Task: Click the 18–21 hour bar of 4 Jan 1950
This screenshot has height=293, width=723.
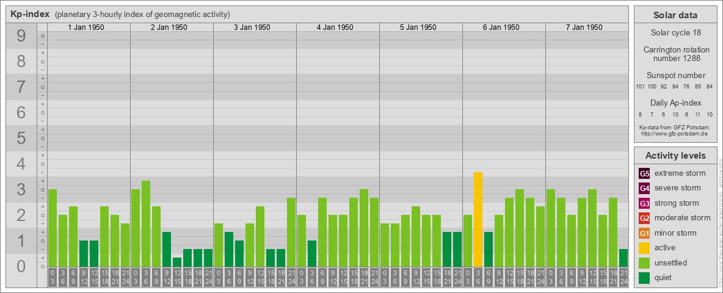Action: coord(364,228)
